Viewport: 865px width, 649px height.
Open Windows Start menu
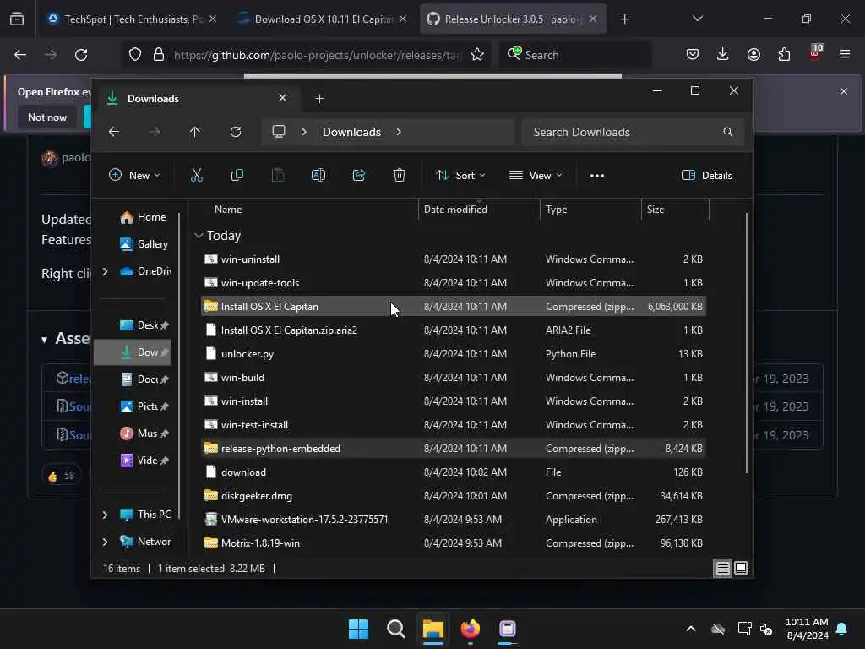click(358, 629)
